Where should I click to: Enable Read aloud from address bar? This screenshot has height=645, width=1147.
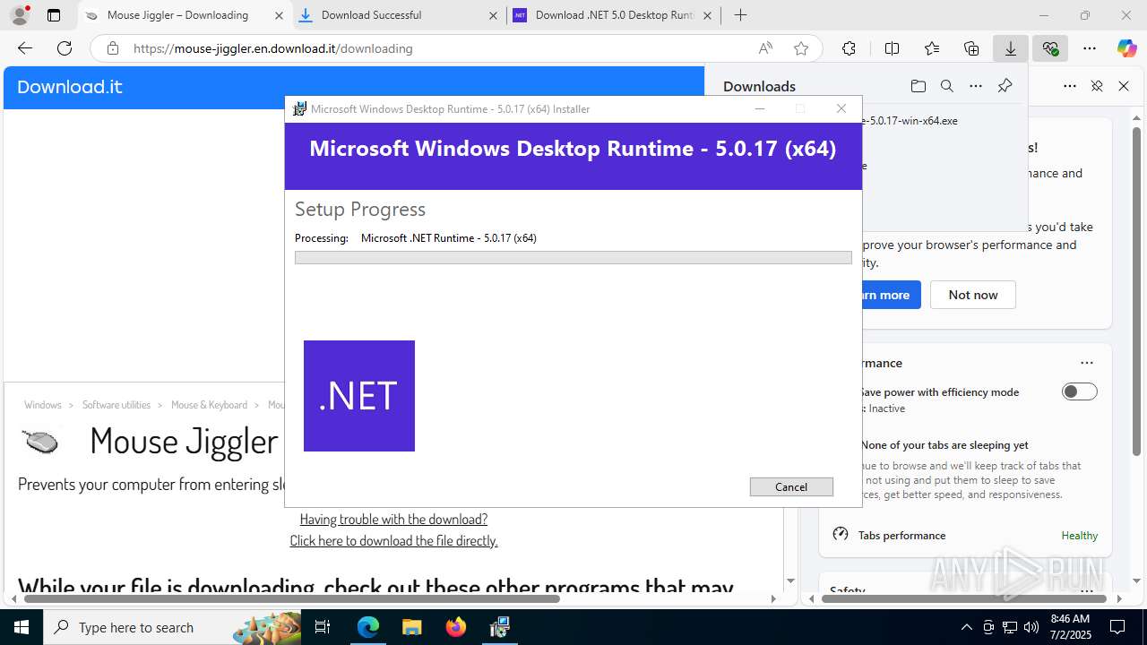pyautogui.click(x=765, y=48)
